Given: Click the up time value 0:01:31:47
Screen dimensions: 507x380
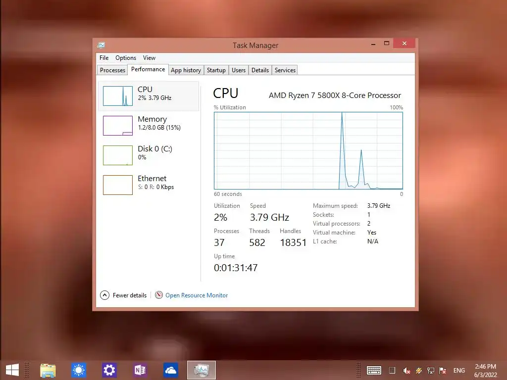Looking at the screenshot, I should (x=236, y=268).
